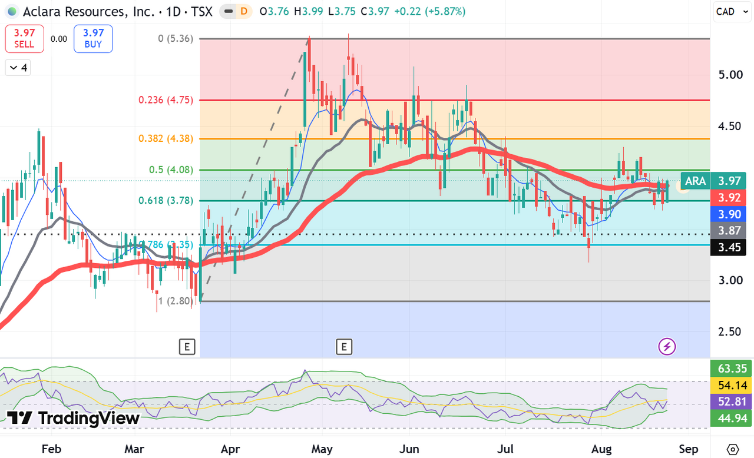Viewport: 754px width, 458px height.
Task: Open the May earnings E marker
Action: (344, 347)
